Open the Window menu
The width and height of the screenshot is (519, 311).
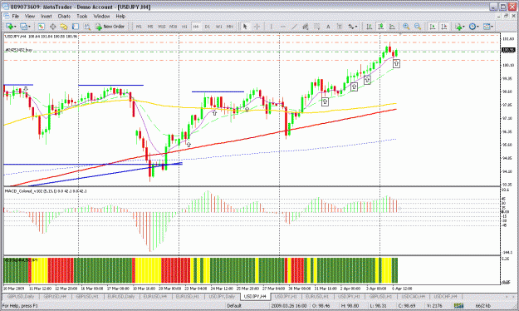coord(101,16)
